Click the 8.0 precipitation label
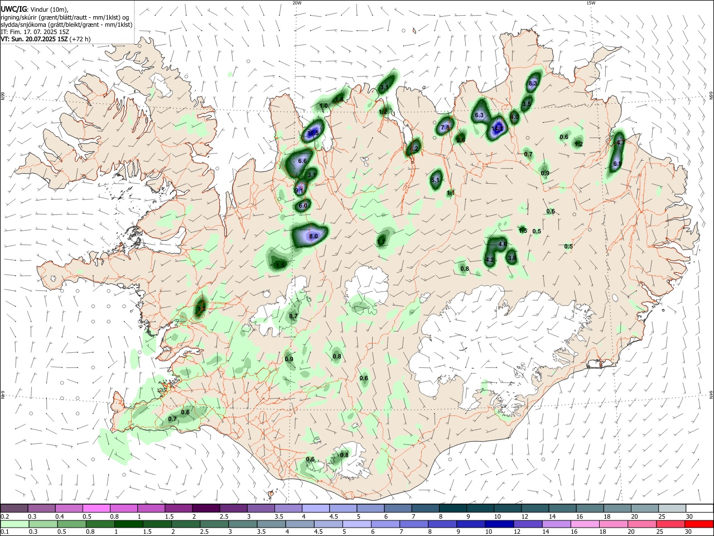The width and height of the screenshot is (714, 536). pos(313,236)
